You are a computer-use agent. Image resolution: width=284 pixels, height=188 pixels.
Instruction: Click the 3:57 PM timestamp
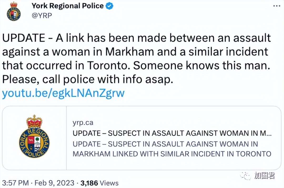16,183
